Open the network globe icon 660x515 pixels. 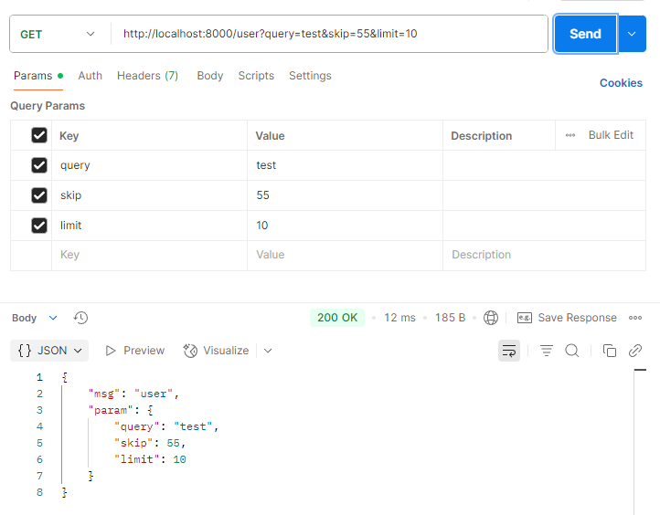click(x=491, y=318)
